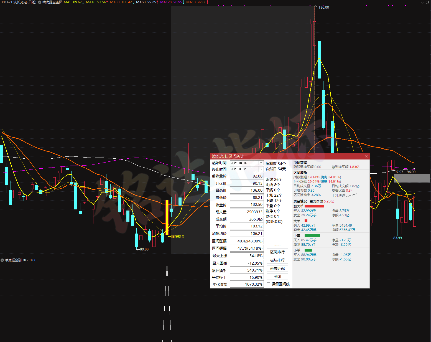Viewport: 431px width, 342px height.
Task: Click the MA30: 100.42 label in header
Action: [x=122, y=2]
